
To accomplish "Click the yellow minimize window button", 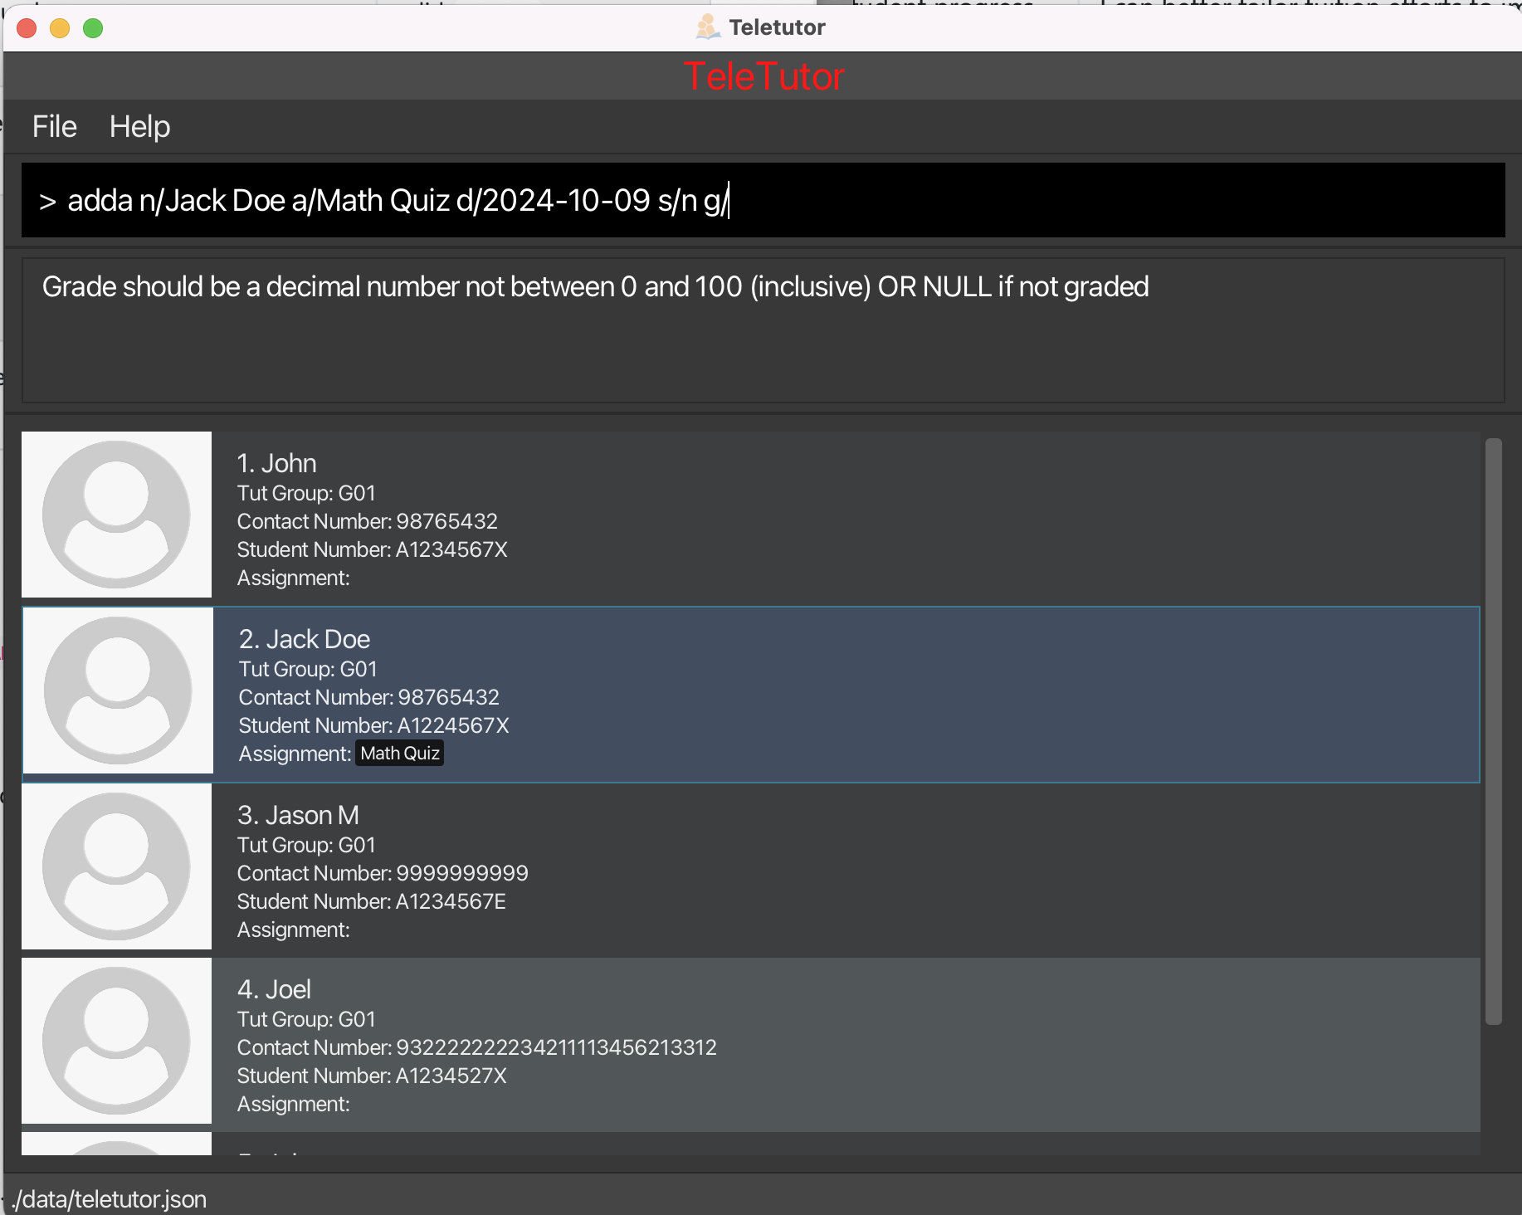I will (60, 28).
